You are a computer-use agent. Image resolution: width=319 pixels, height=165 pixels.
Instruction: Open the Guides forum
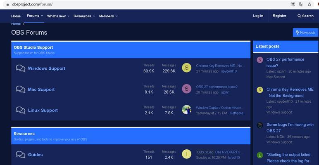[36, 155]
